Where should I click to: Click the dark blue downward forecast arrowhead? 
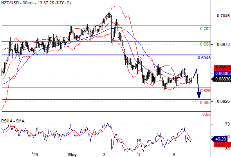pyautogui.click(x=199, y=95)
